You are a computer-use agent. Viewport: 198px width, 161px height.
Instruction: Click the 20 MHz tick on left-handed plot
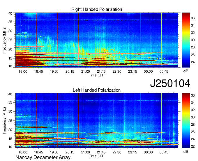[10, 130]
